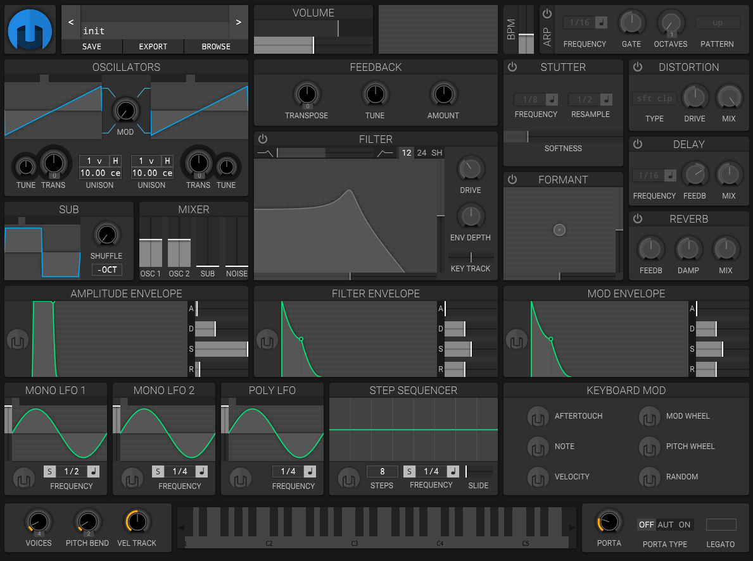Click the Mono LFO 1 modulation icon
The width and height of the screenshot is (753, 561).
pyautogui.click(x=24, y=478)
